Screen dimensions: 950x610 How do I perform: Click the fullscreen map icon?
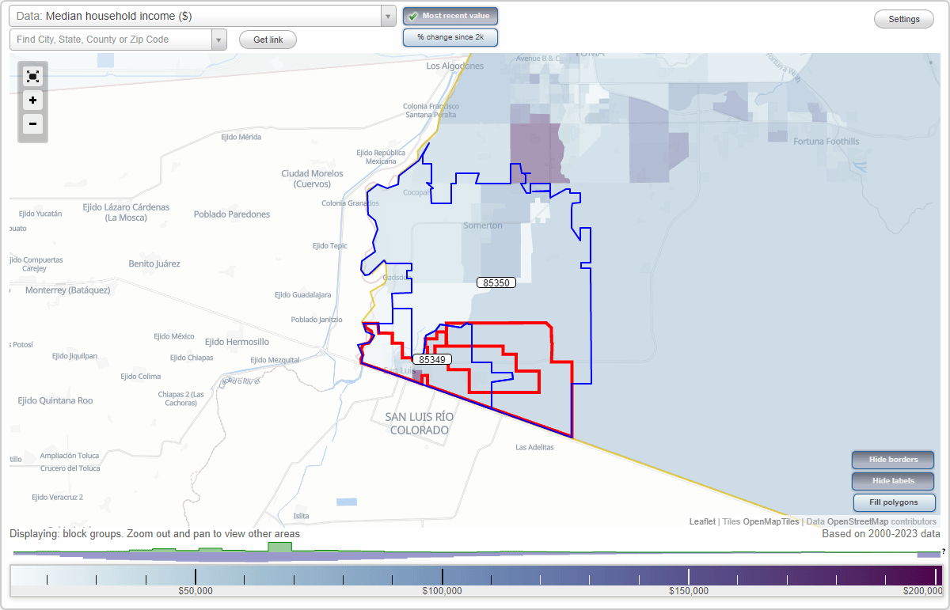[32, 77]
